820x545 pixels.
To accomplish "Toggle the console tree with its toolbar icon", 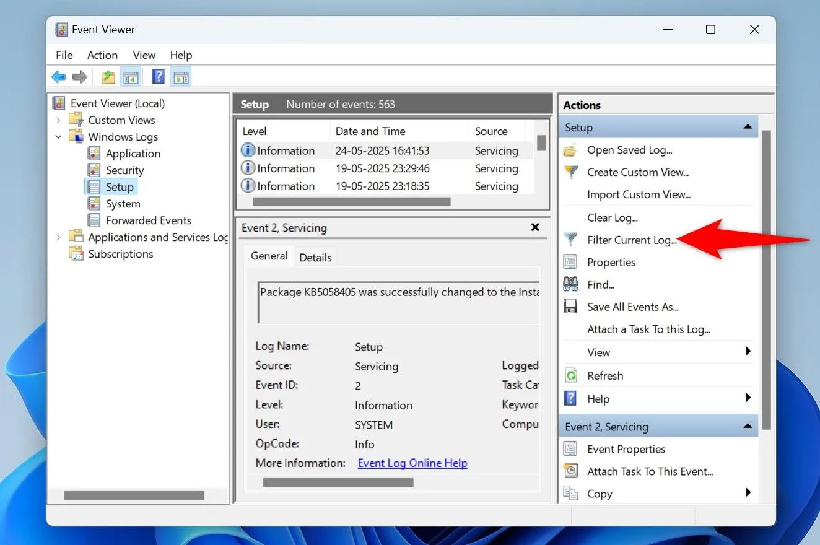I will coord(131,76).
